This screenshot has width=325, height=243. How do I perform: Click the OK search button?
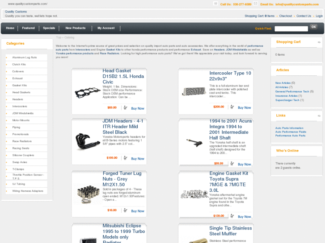(313, 27)
